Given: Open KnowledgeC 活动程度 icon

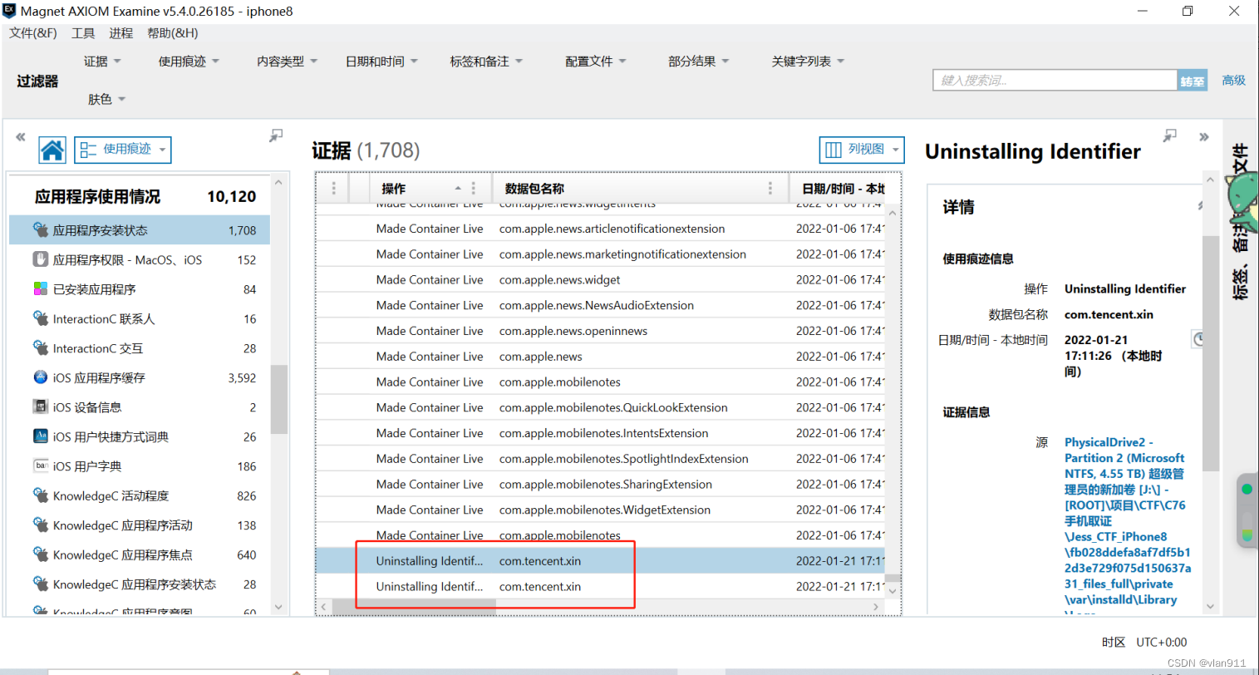Looking at the screenshot, I should pos(40,495).
